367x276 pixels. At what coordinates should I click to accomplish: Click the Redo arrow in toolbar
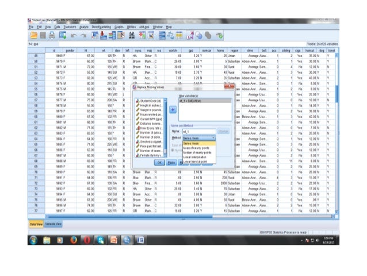point(83,36)
